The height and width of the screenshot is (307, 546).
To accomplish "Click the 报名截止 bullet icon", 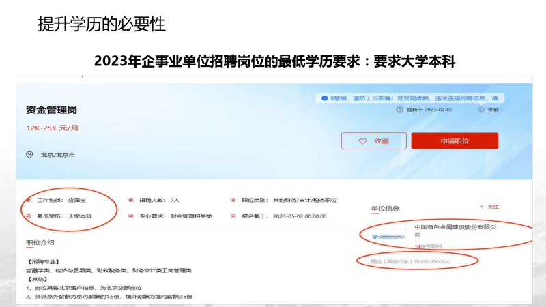I will [233, 216].
